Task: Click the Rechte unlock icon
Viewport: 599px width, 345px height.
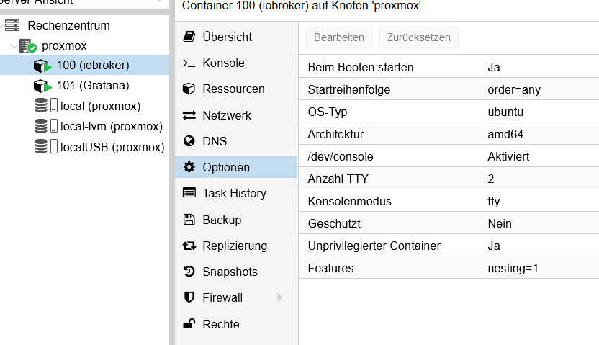Action: (x=189, y=324)
